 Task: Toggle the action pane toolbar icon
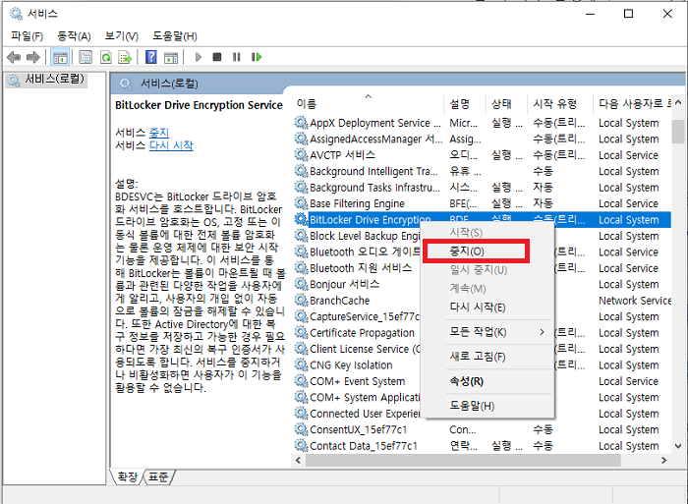[x=171, y=57]
